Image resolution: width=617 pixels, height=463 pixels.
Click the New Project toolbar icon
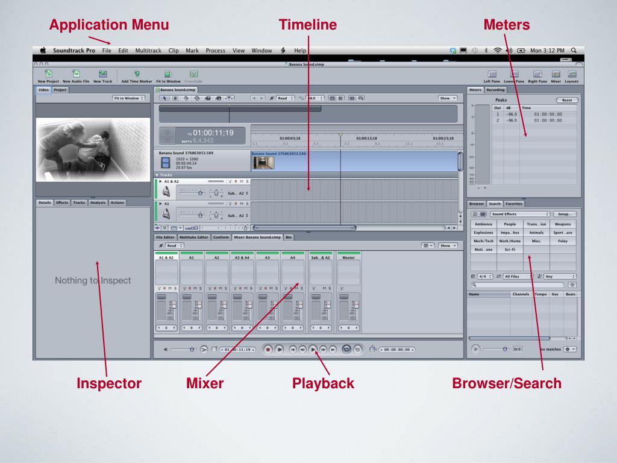pyautogui.click(x=48, y=74)
